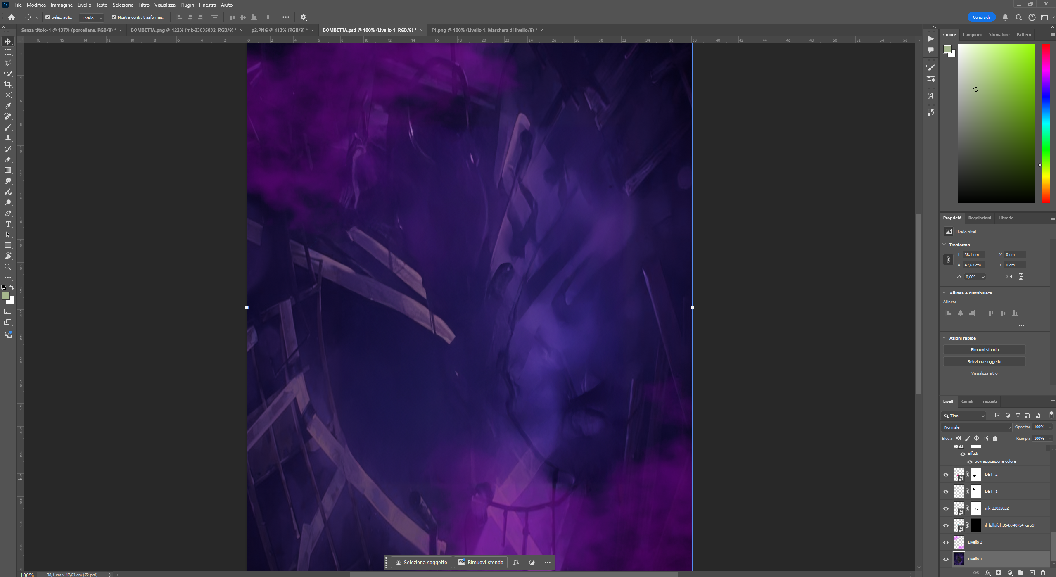
Task: Pick the Brush tool in toolbar
Action: click(x=8, y=127)
